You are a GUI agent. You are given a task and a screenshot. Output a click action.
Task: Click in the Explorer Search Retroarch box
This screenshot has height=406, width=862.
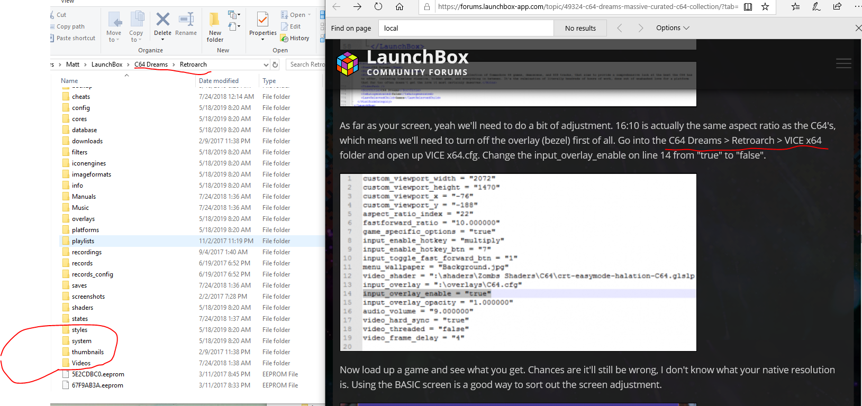point(306,64)
